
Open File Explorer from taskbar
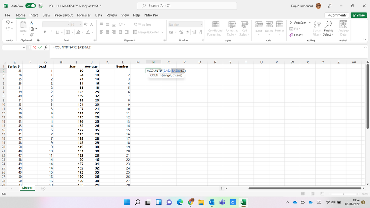[x=201, y=202]
